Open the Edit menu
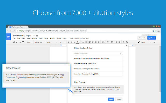The image size is (166, 103). point(18,38)
